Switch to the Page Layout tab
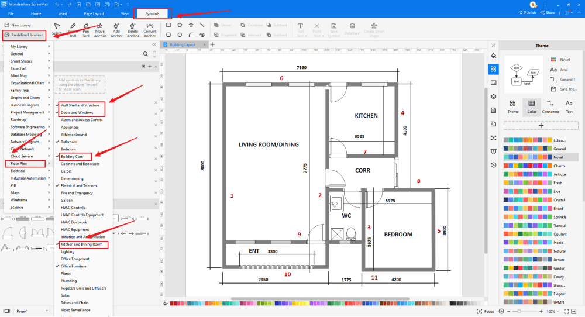This screenshot has width=585, height=317. pyautogui.click(x=94, y=14)
